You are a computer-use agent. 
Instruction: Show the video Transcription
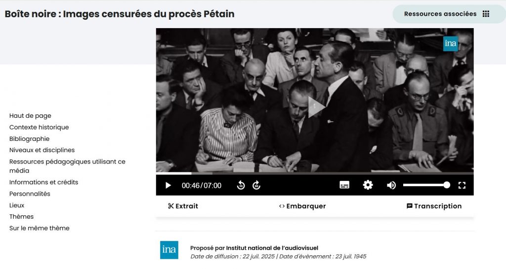434,206
